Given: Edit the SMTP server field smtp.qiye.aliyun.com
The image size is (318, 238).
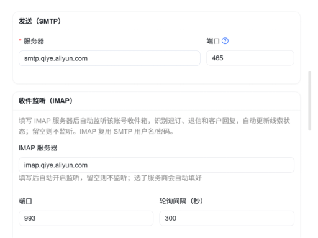Looking at the screenshot, I should pyautogui.click(x=109, y=58).
